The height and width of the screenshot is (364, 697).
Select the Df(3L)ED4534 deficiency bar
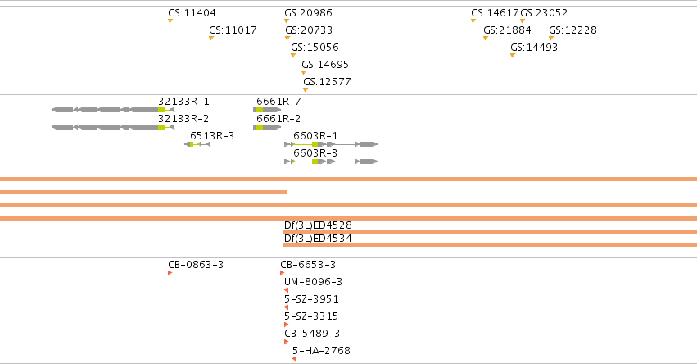coord(490,245)
